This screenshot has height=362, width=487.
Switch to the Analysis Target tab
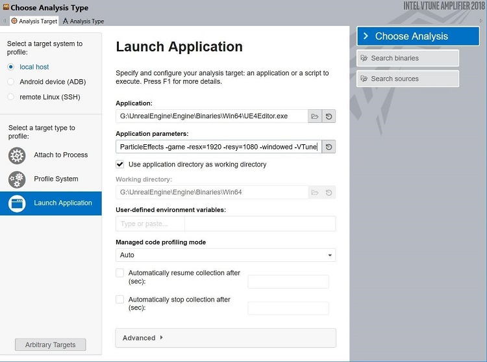pyautogui.click(x=34, y=21)
